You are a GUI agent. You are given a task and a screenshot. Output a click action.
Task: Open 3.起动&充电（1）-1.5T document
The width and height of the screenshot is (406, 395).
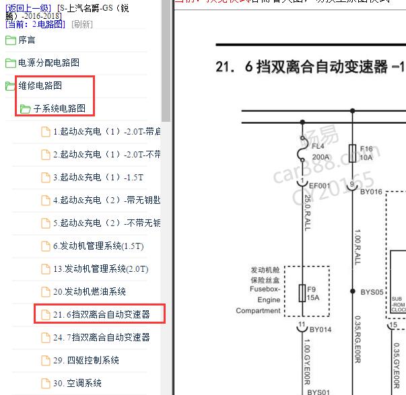(x=98, y=177)
